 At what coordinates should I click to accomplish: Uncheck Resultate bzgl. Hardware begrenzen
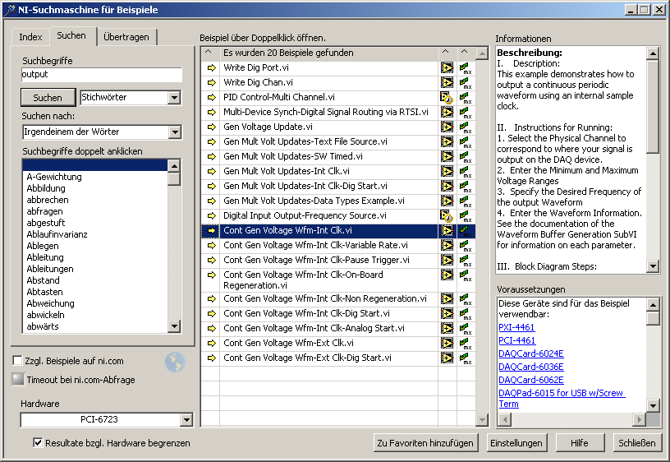click(38, 443)
